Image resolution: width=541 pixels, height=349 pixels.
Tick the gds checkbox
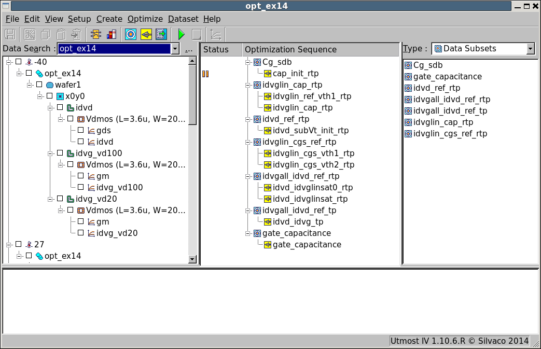pos(81,130)
